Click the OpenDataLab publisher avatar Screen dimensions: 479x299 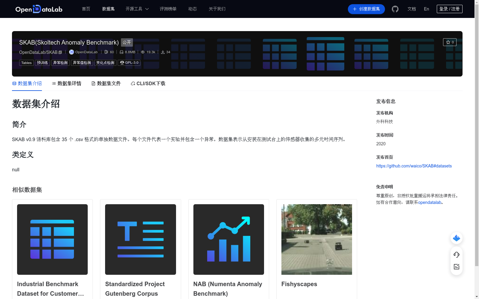click(x=72, y=52)
